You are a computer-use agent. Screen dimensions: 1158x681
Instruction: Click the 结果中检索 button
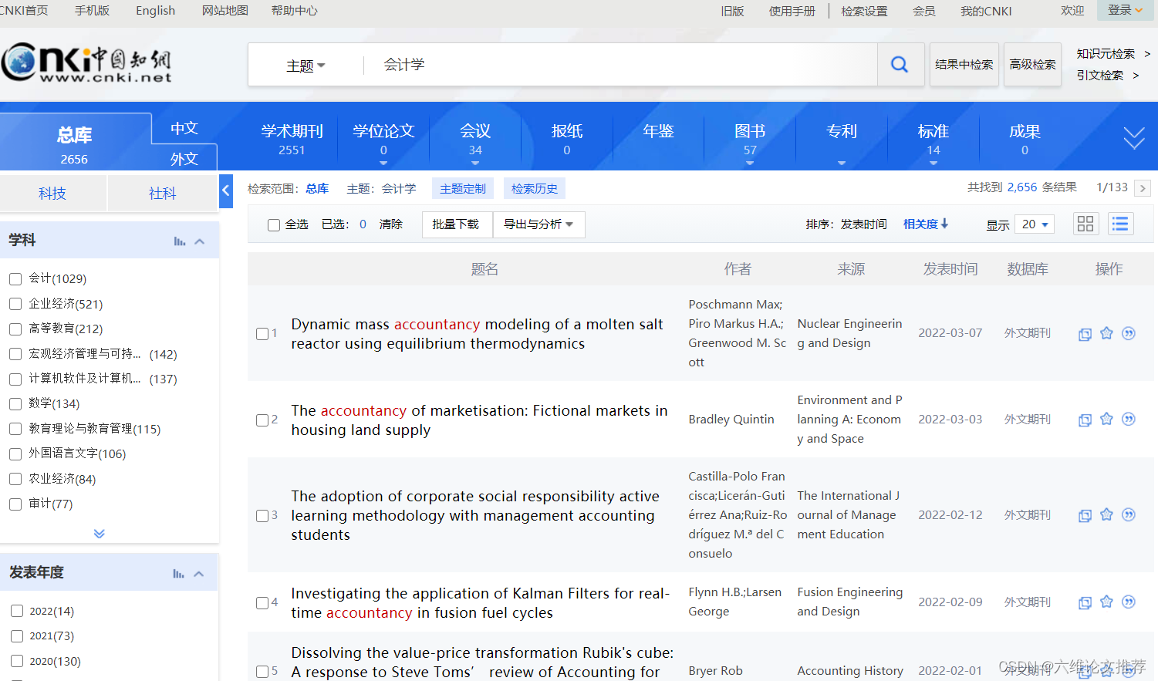(964, 65)
